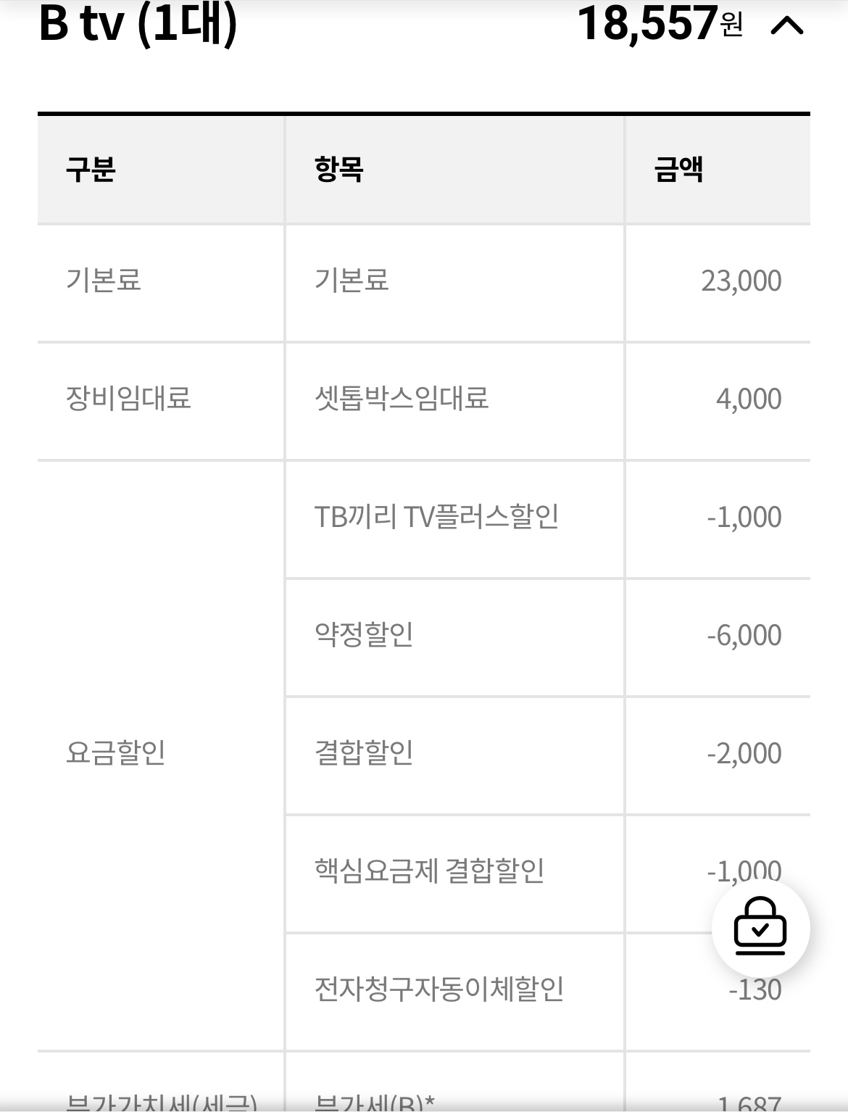Select the 23,000 base fee amount
Screen dimensions: 848x1112
click(741, 281)
